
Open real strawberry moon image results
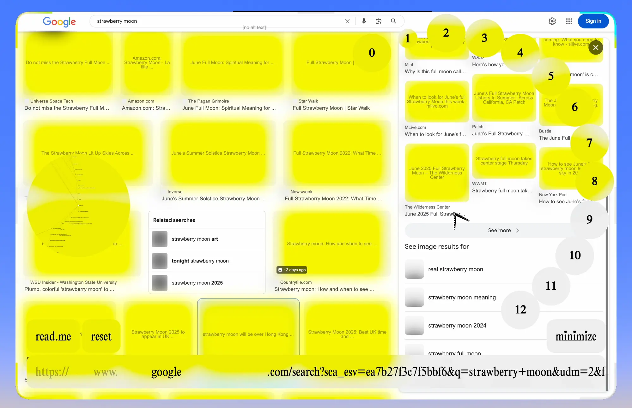[455, 269]
